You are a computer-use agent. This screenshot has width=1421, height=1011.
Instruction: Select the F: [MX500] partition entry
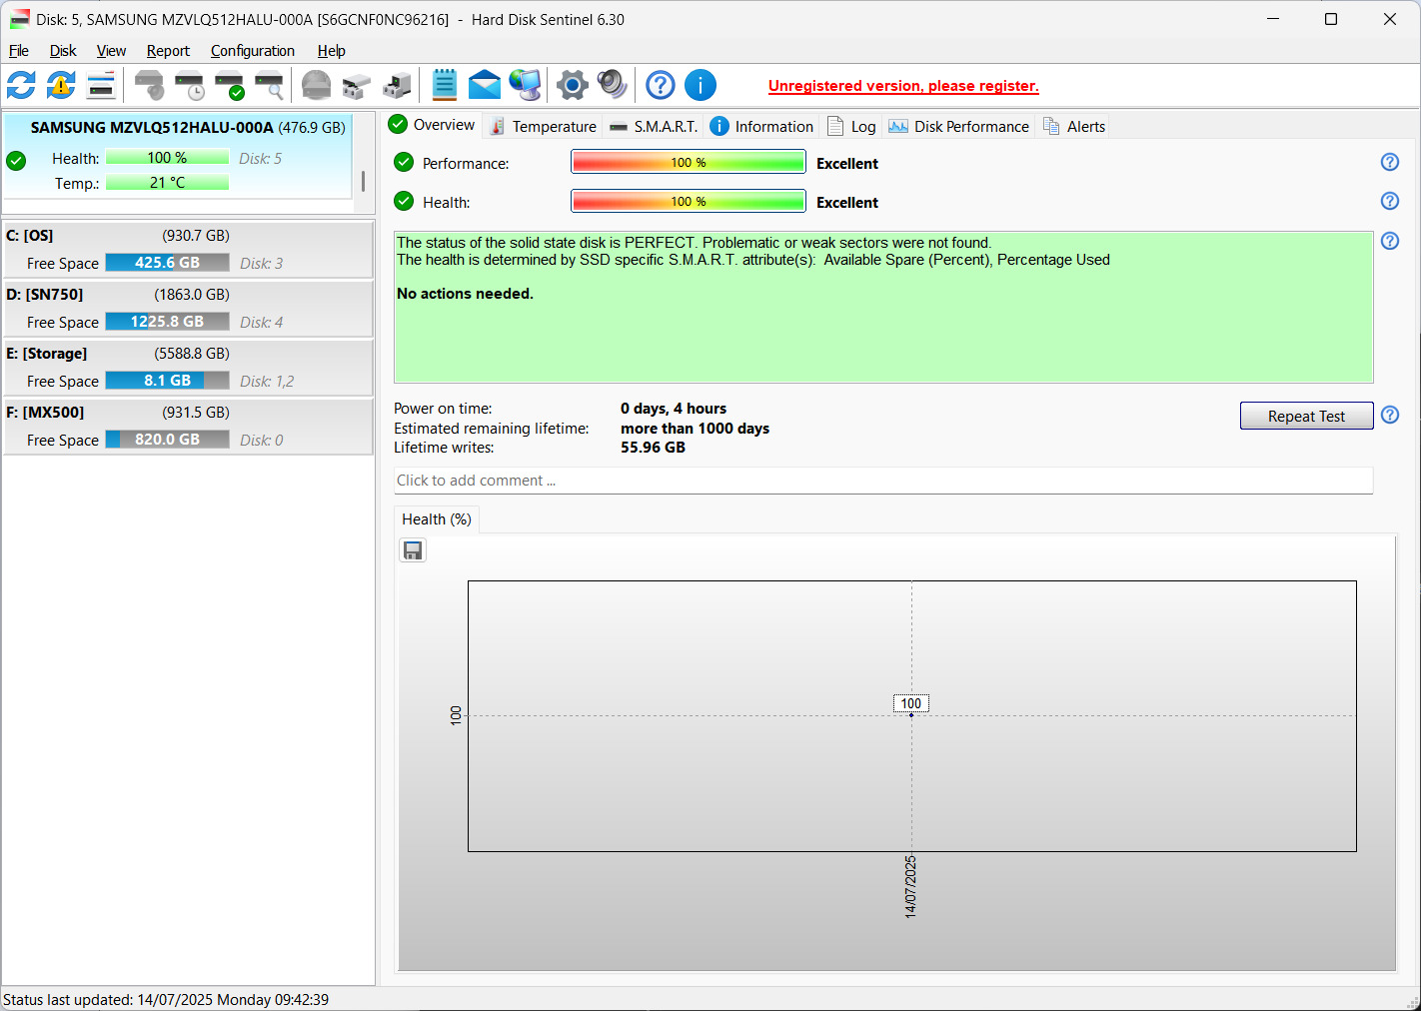click(x=188, y=427)
